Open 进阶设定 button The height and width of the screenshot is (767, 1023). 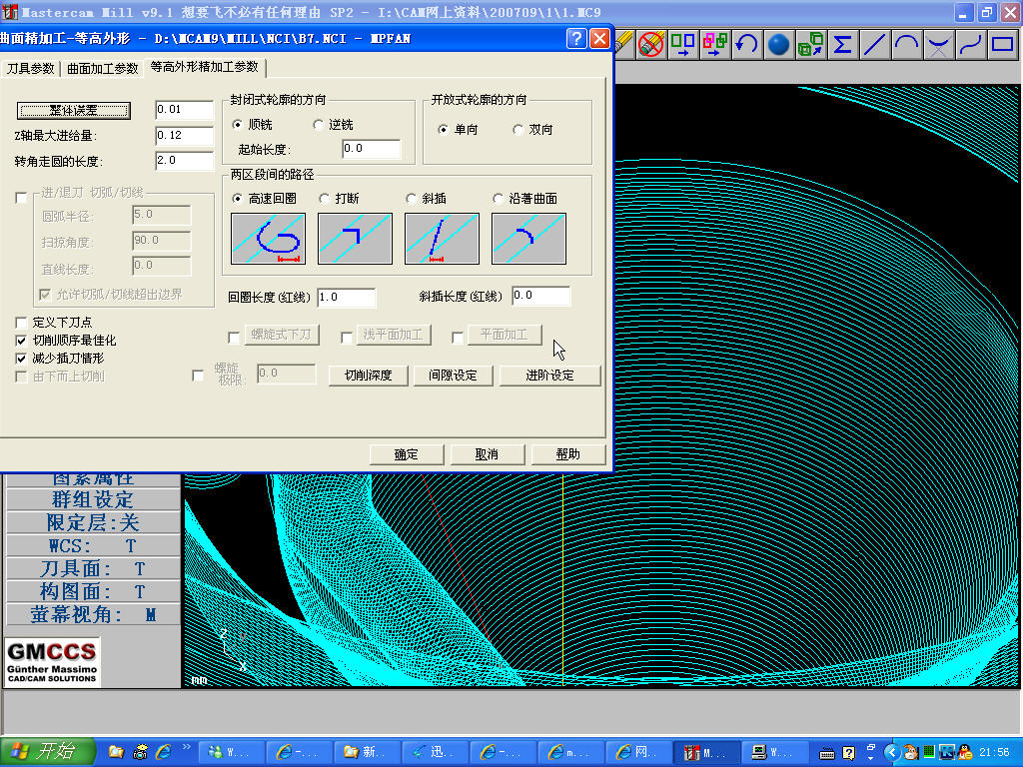pos(550,376)
